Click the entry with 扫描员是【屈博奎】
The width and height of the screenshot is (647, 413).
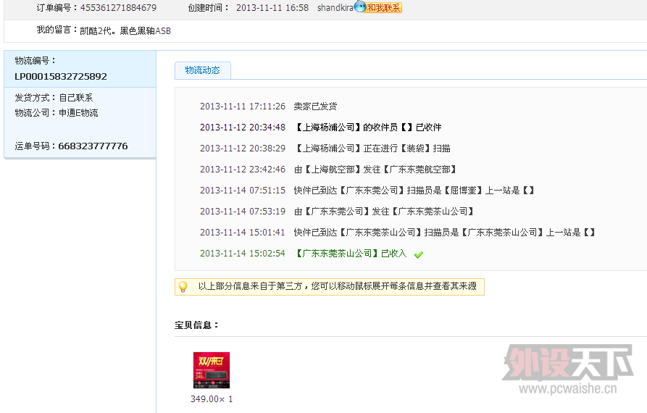point(369,191)
